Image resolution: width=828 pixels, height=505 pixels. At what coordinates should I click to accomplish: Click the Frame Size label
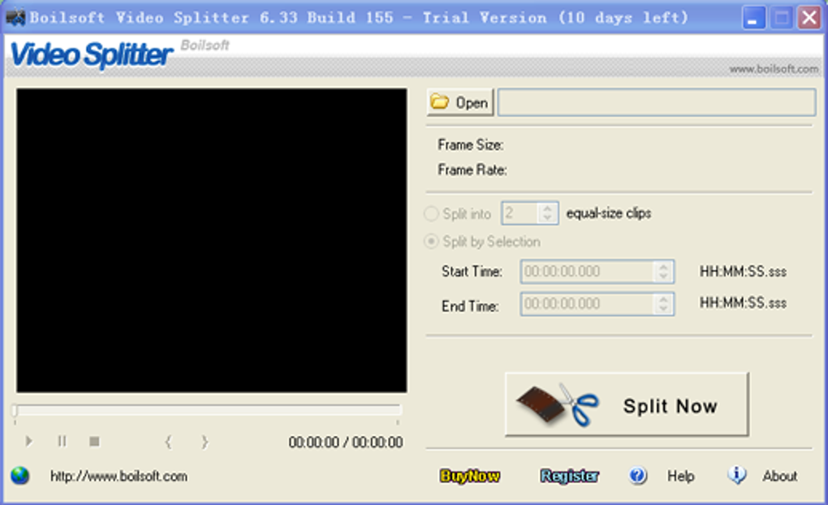click(x=471, y=145)
